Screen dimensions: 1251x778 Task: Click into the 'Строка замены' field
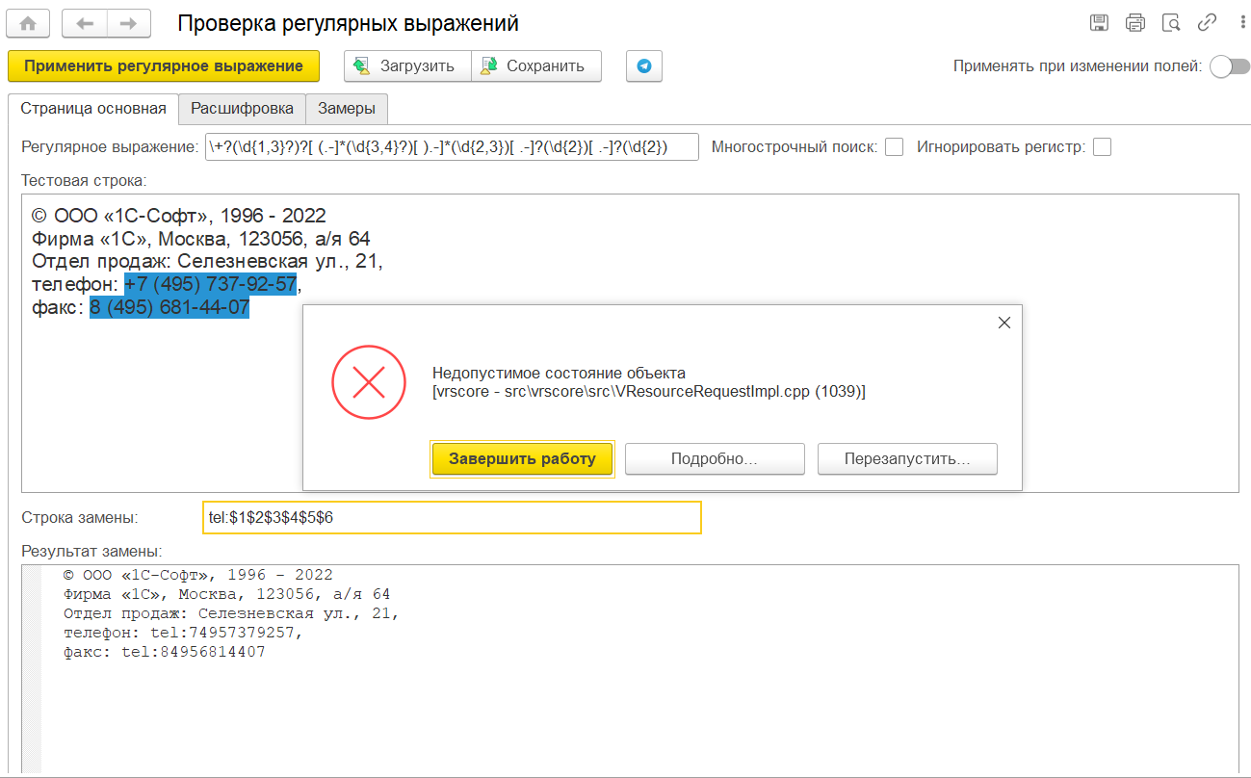click(x=452, y=517)
